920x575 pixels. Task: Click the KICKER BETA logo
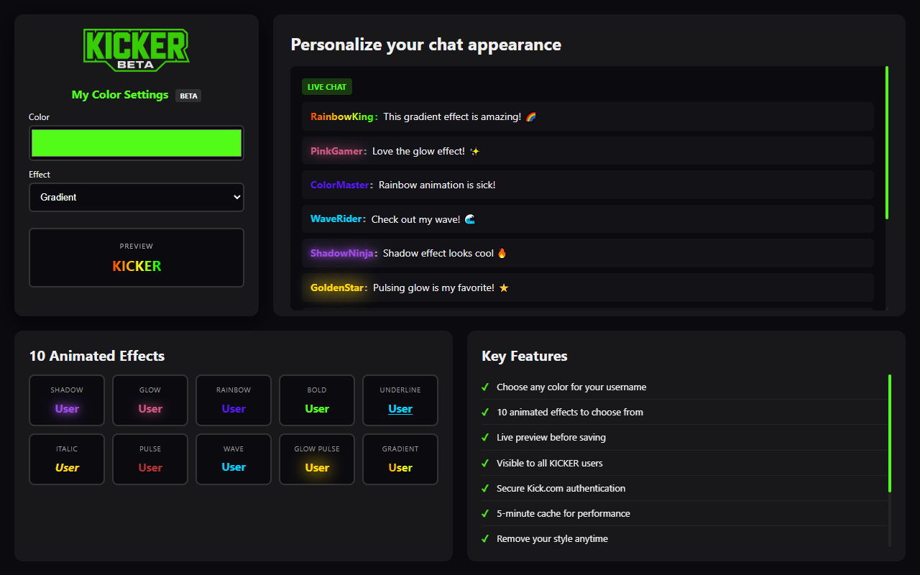(x=137, y=50)
